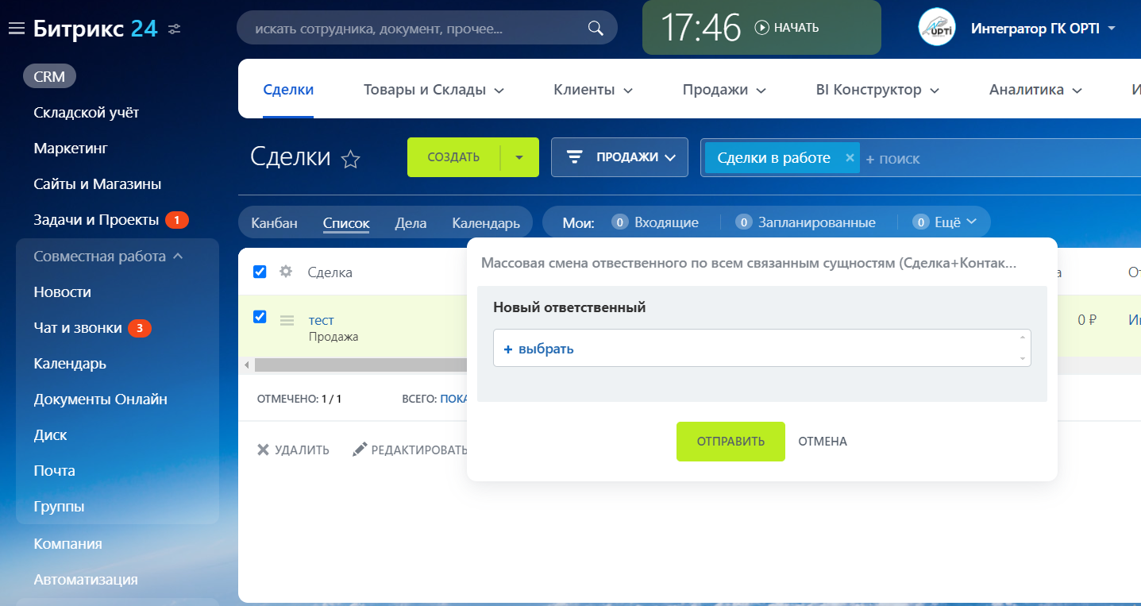
Task: Switch to Календарь view
Action: 486,223
